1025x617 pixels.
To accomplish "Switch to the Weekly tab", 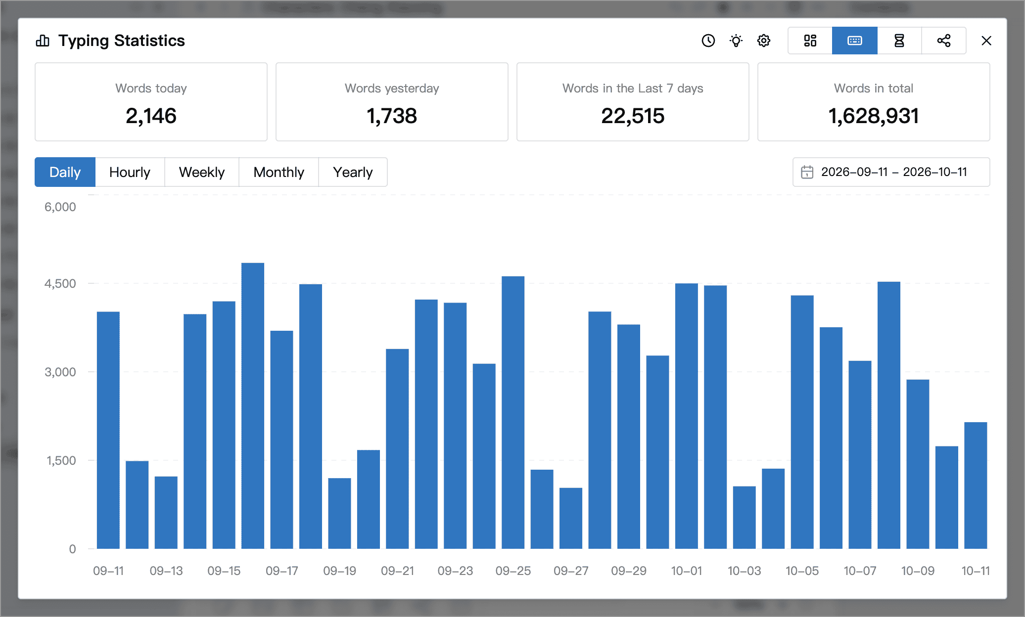I will [202, 172].
